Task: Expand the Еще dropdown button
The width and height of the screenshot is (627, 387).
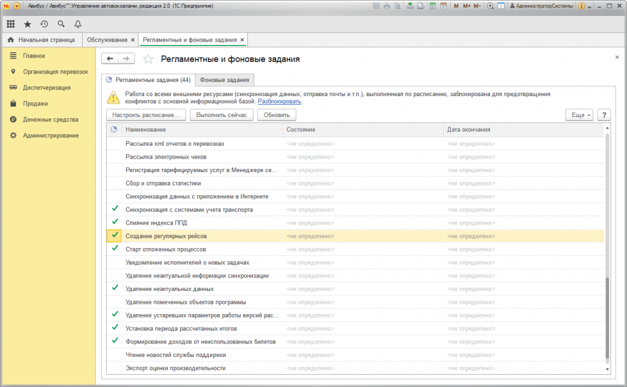Action: (579, 115)
